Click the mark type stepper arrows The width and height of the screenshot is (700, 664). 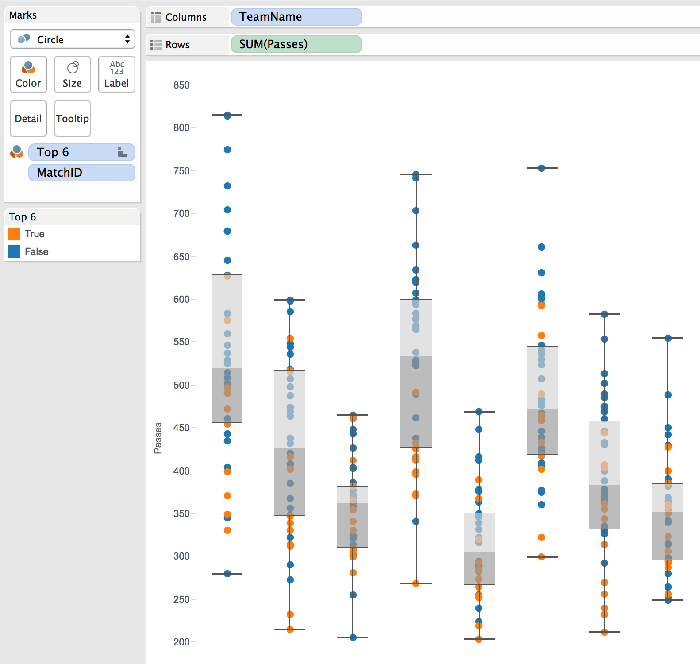127,39
